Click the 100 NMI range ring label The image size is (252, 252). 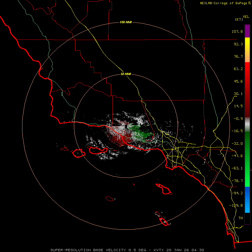point(126,22)
